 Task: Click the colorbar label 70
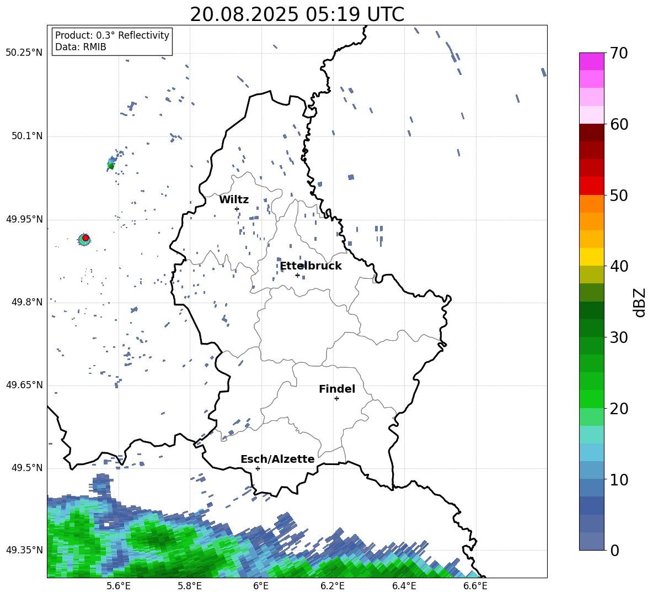coord(619,53)
